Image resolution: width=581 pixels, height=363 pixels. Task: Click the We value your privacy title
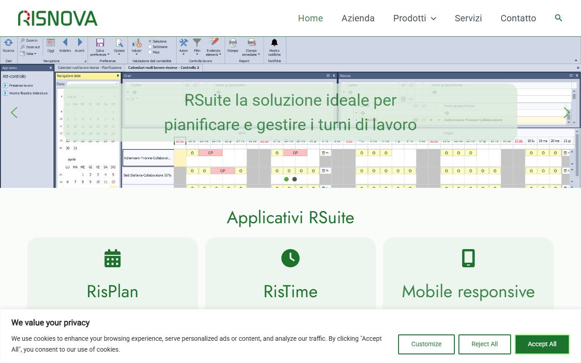(50, 323)
